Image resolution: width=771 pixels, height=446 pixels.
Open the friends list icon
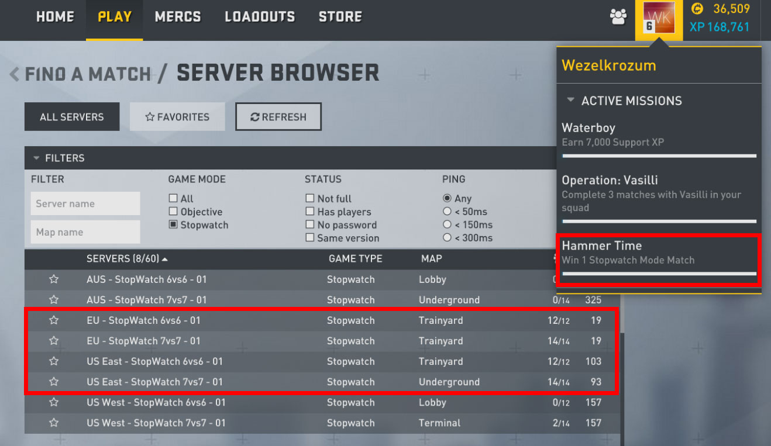tap(618, 17)
